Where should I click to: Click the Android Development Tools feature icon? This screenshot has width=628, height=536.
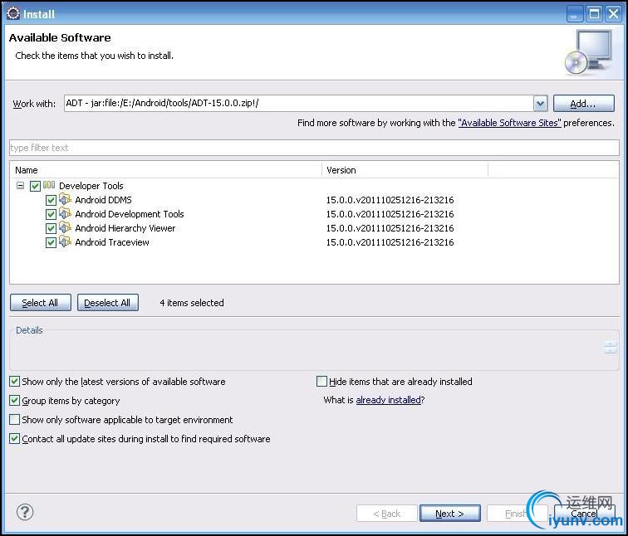65,213
